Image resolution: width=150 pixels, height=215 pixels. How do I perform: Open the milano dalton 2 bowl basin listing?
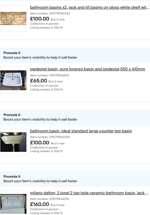coord(89,193)
